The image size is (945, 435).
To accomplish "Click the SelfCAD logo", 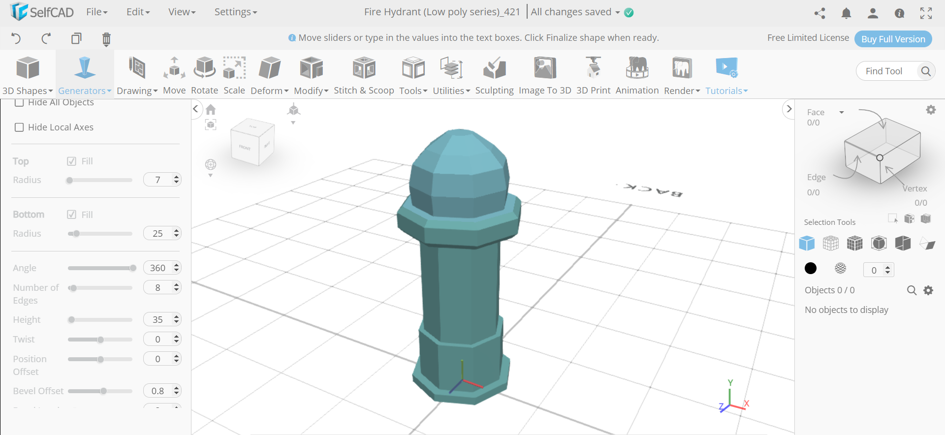I will tap(42, 12).
